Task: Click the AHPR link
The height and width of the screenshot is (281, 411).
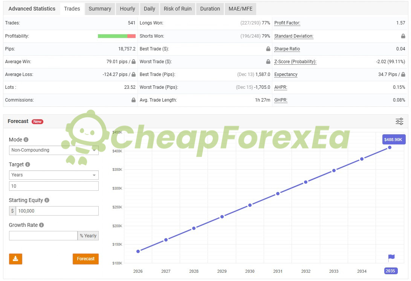Action: click(280, 87)
